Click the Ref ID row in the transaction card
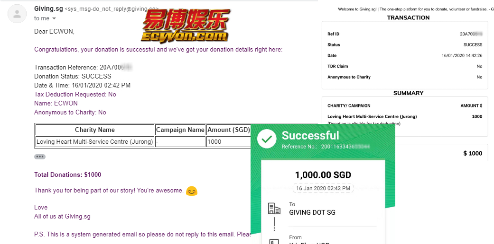 (x=405, y=34)
